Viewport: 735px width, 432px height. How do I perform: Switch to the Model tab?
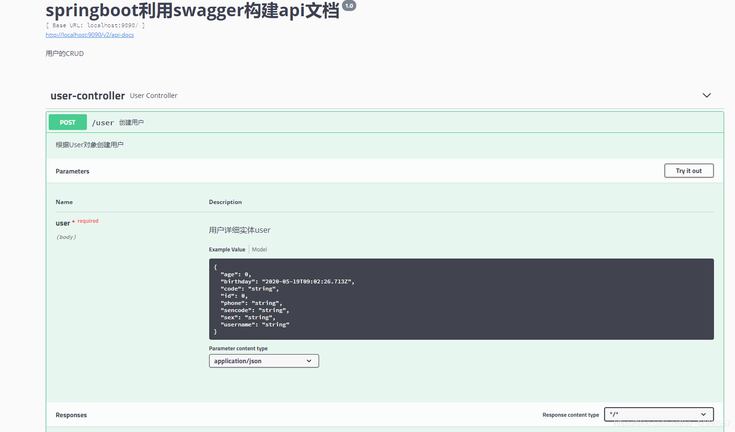tap(259, 249)
